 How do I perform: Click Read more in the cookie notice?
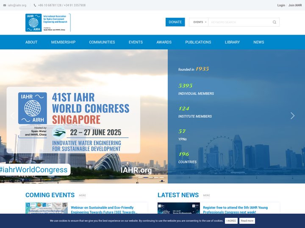tap(247, 221)
